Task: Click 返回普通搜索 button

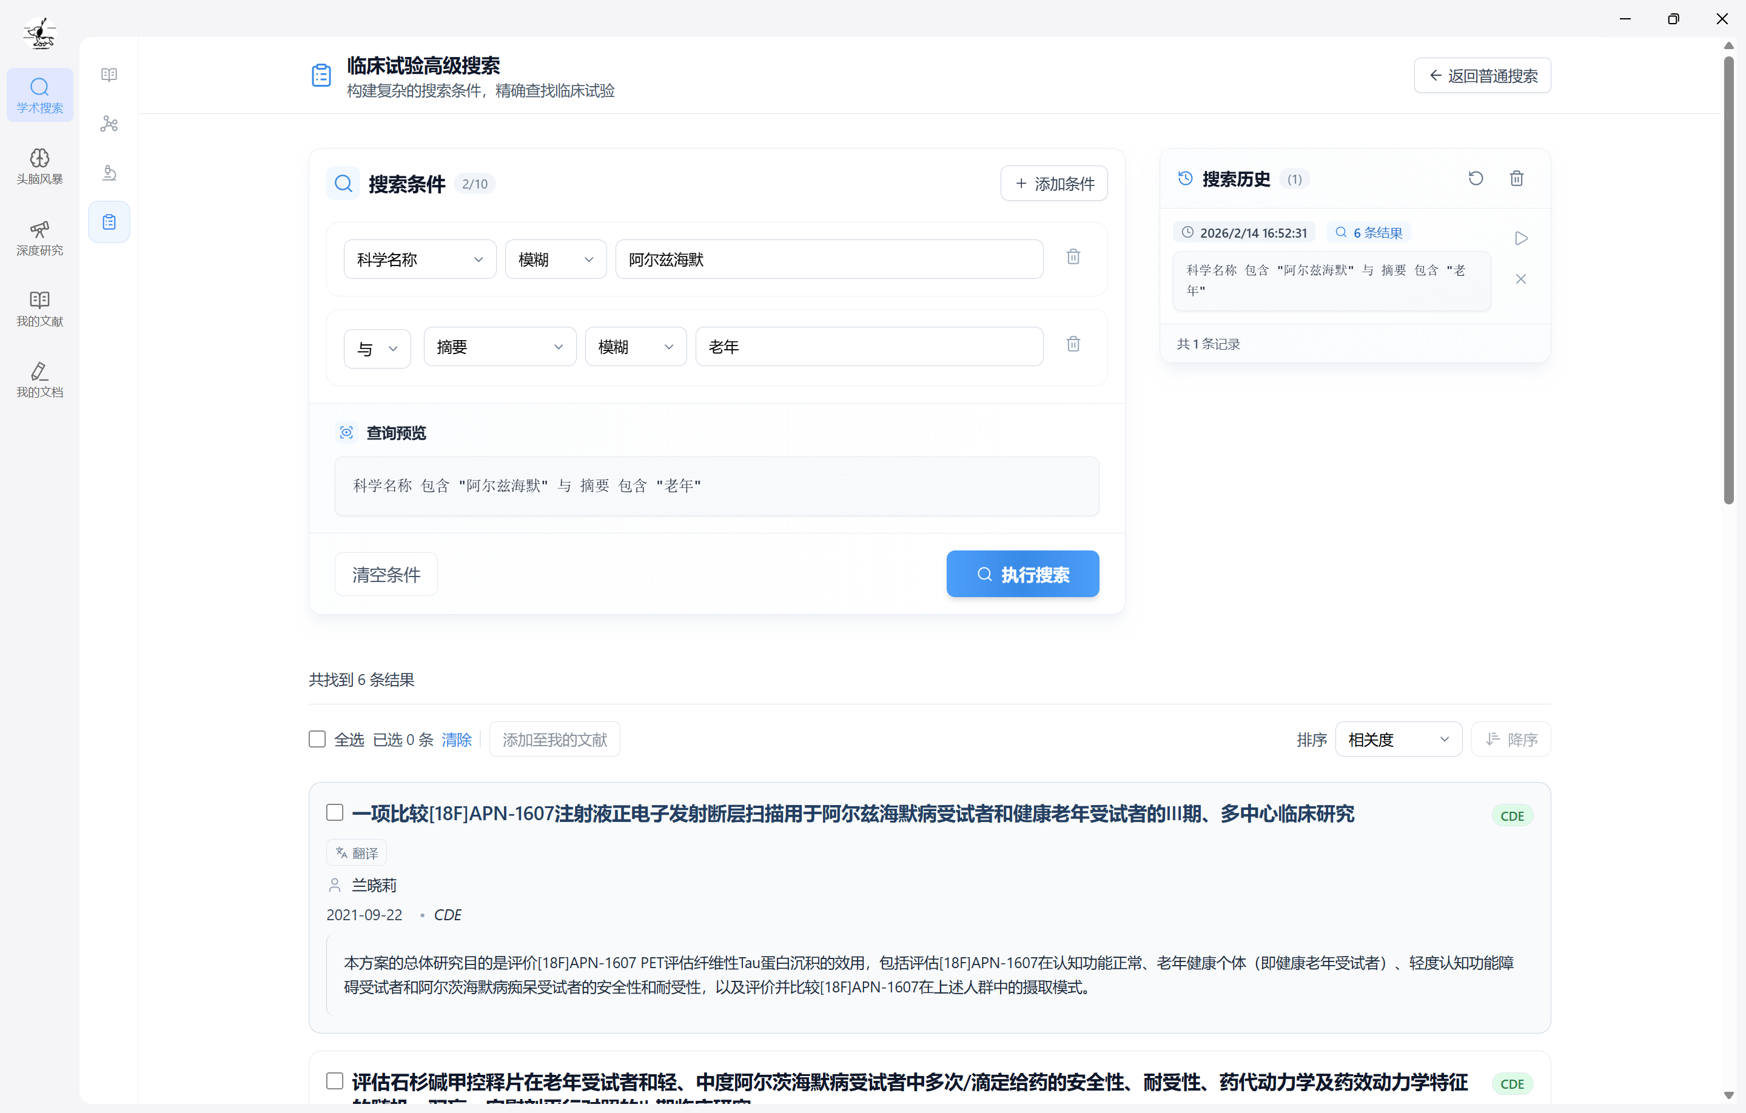Action: (1482, 75)
